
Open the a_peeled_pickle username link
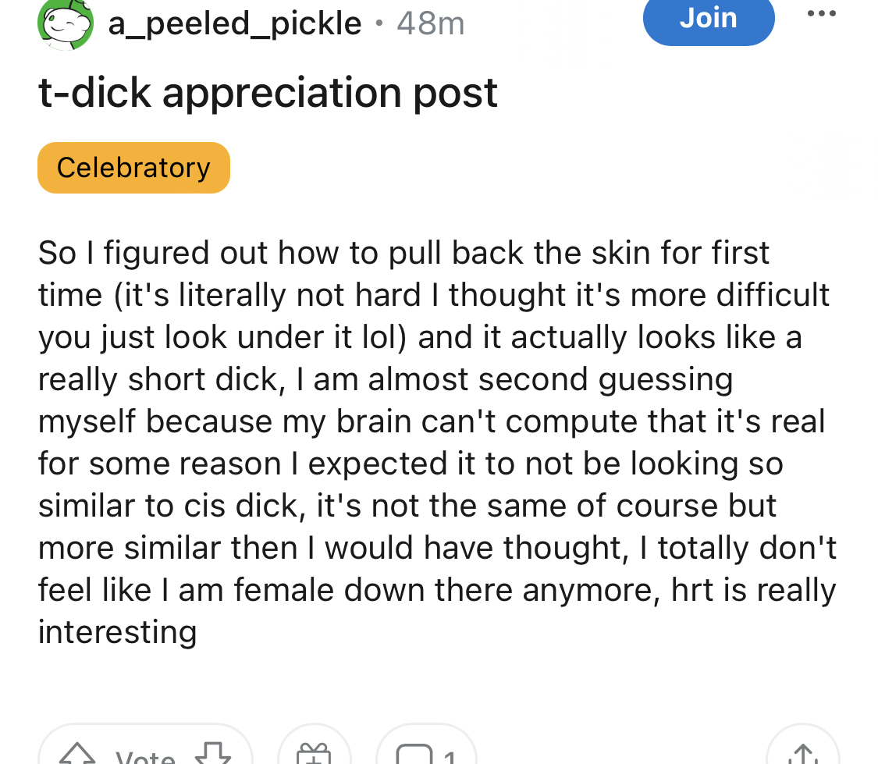click(234, 23)
